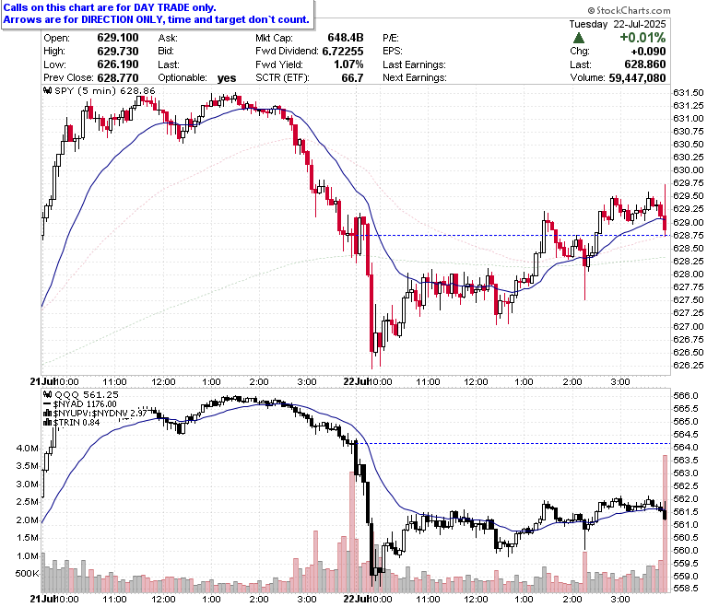
Task: Click the Volume 59,447,080 value
Action: tap(637, 78)
